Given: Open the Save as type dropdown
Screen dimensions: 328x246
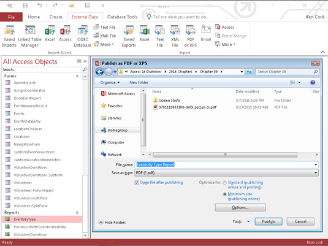Looking at the screenshot, I should (x=316, y=173).
